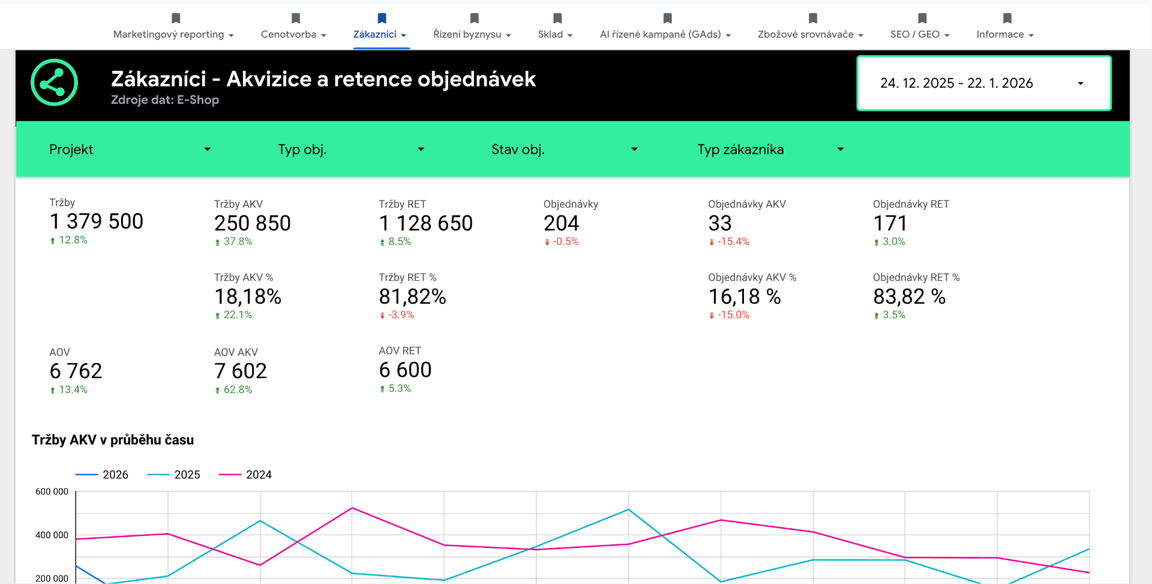
Task: Click the AOV AKV value 7 602
Action: coord(241,371)
